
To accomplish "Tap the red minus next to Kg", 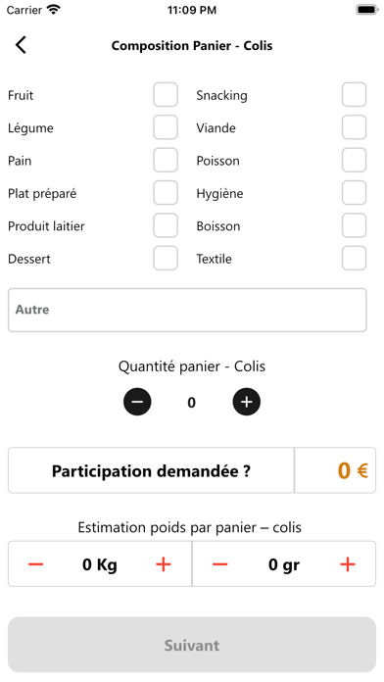I will [35, 564].
